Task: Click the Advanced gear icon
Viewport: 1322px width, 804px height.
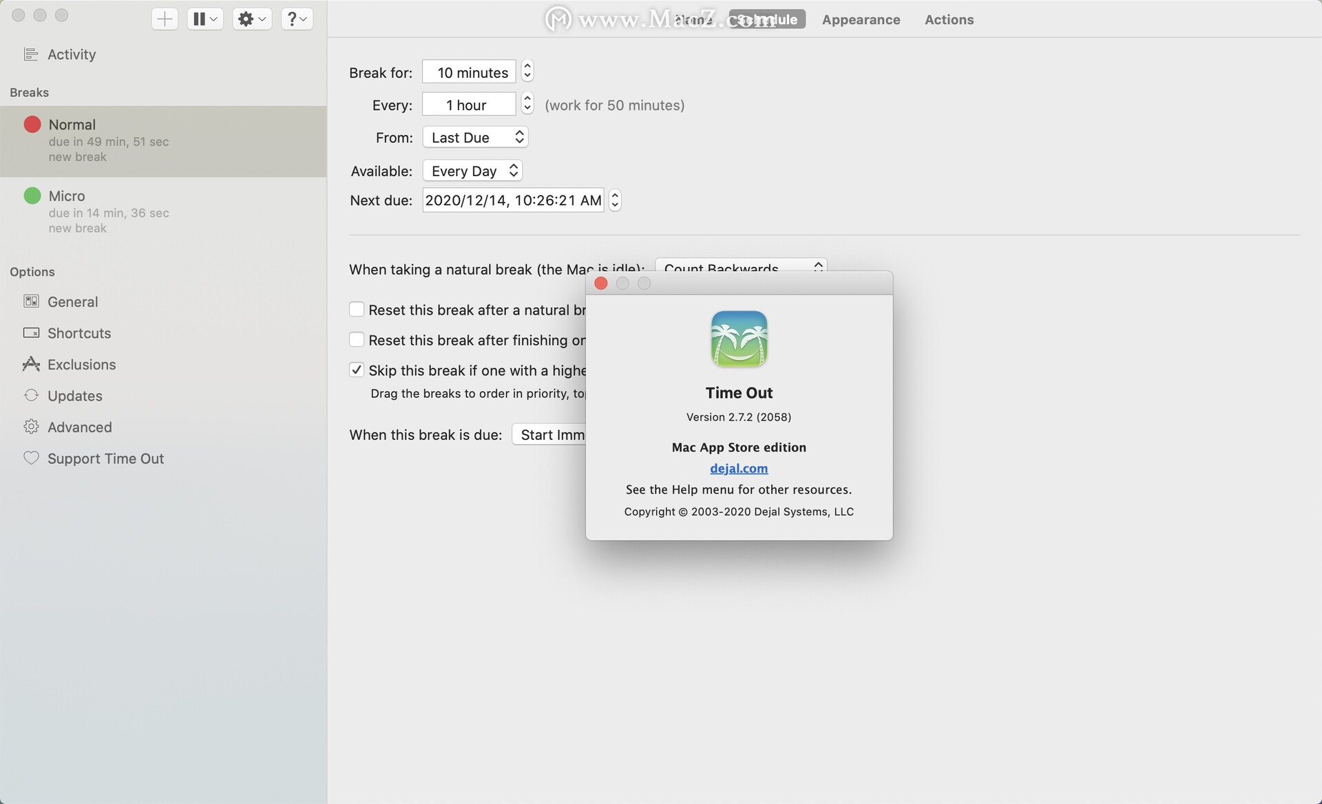Action: [x=31, y=427]
